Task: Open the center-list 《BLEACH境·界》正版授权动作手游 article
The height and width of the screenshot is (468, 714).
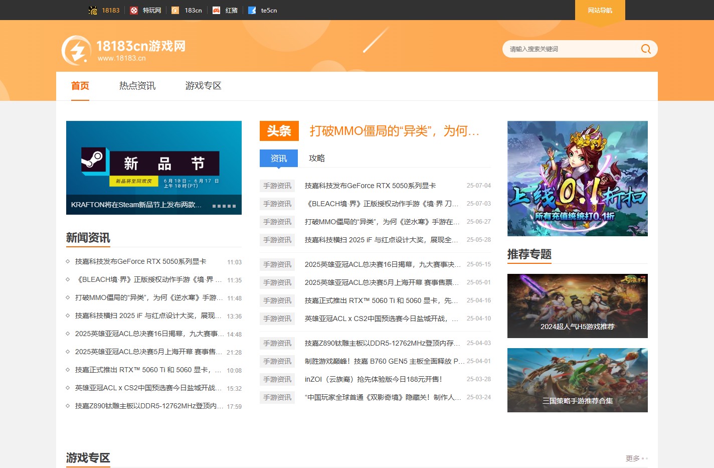Action: coord(382,204)
